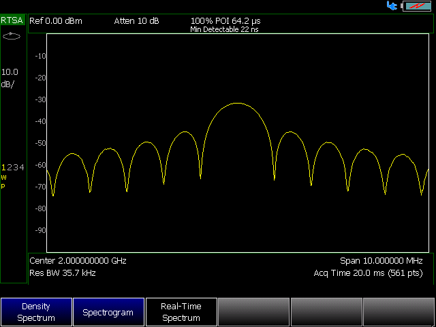This screenshot has width=436, height=327.
Task: Click the 10.0 dB/ scale setting
Action: 10,78
